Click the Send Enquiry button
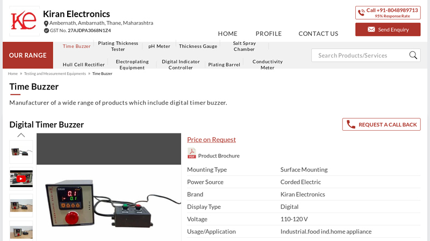This screenshot has height=241, width=430. pyautogui.click(x=388, y=29)
